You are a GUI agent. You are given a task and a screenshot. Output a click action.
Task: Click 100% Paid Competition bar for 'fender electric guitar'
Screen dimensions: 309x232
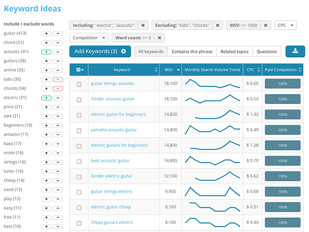(x=282, y=176)
